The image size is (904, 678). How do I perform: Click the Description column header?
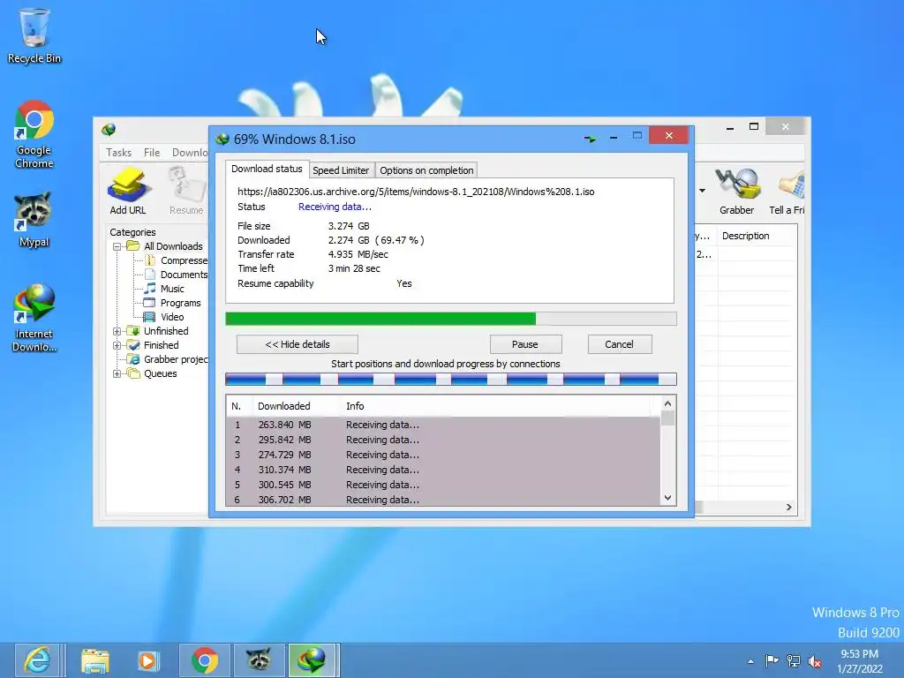coord(757,236)
